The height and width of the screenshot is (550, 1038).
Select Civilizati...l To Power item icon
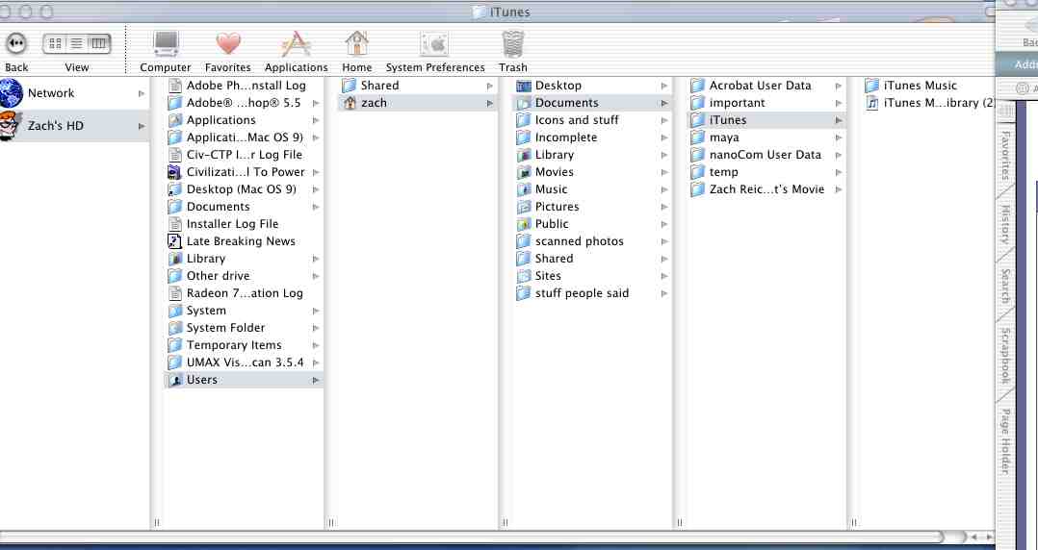(x=175, y=172)
